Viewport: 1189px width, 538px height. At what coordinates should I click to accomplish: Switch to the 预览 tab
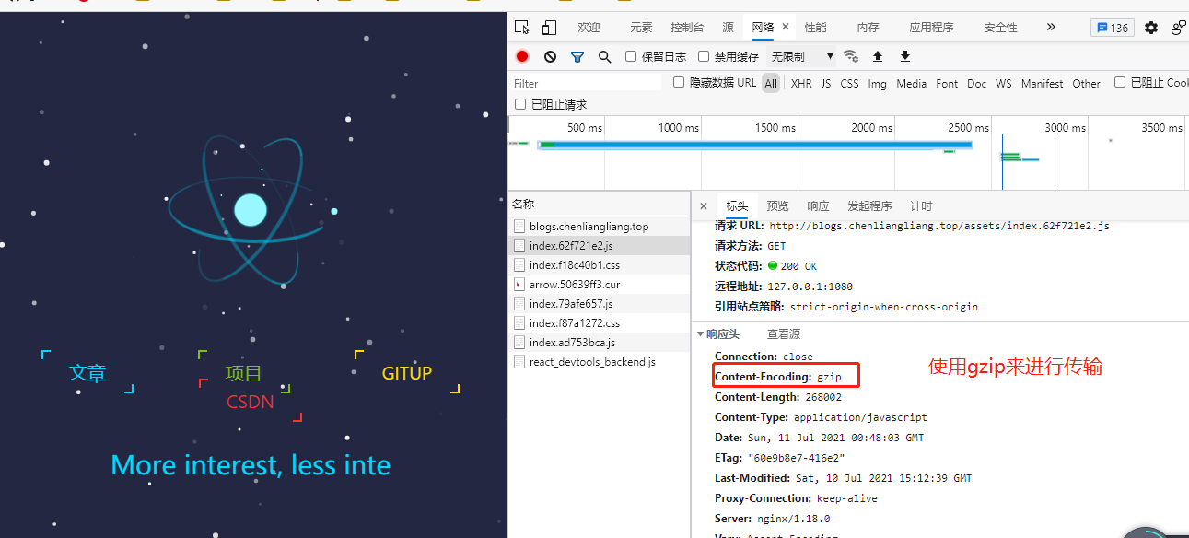tap(777, 205)
